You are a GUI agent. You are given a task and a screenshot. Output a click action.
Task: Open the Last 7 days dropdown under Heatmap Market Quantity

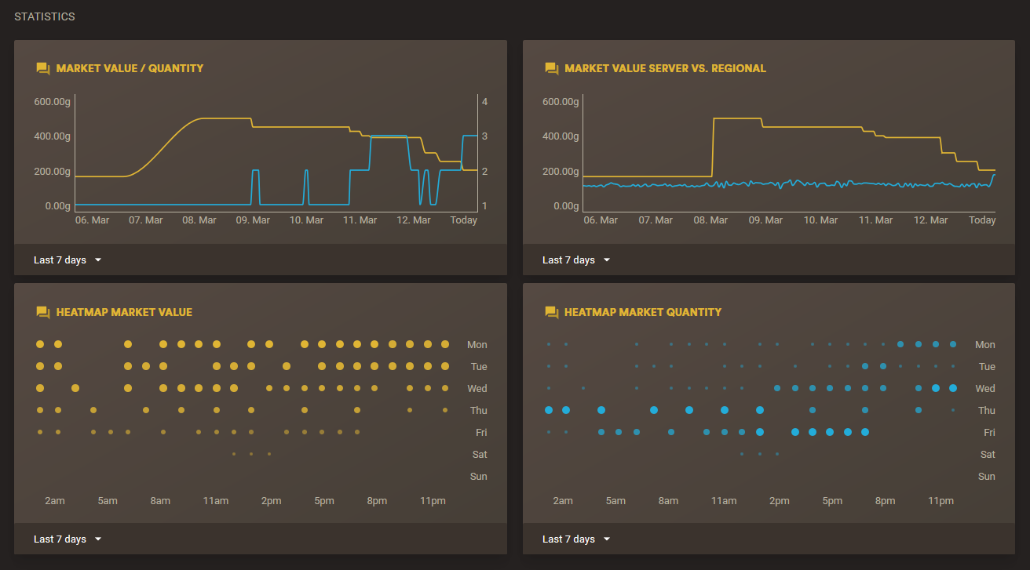577,539
